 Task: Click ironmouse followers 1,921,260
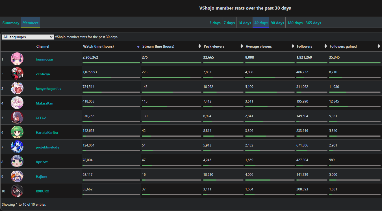point(304,57)
